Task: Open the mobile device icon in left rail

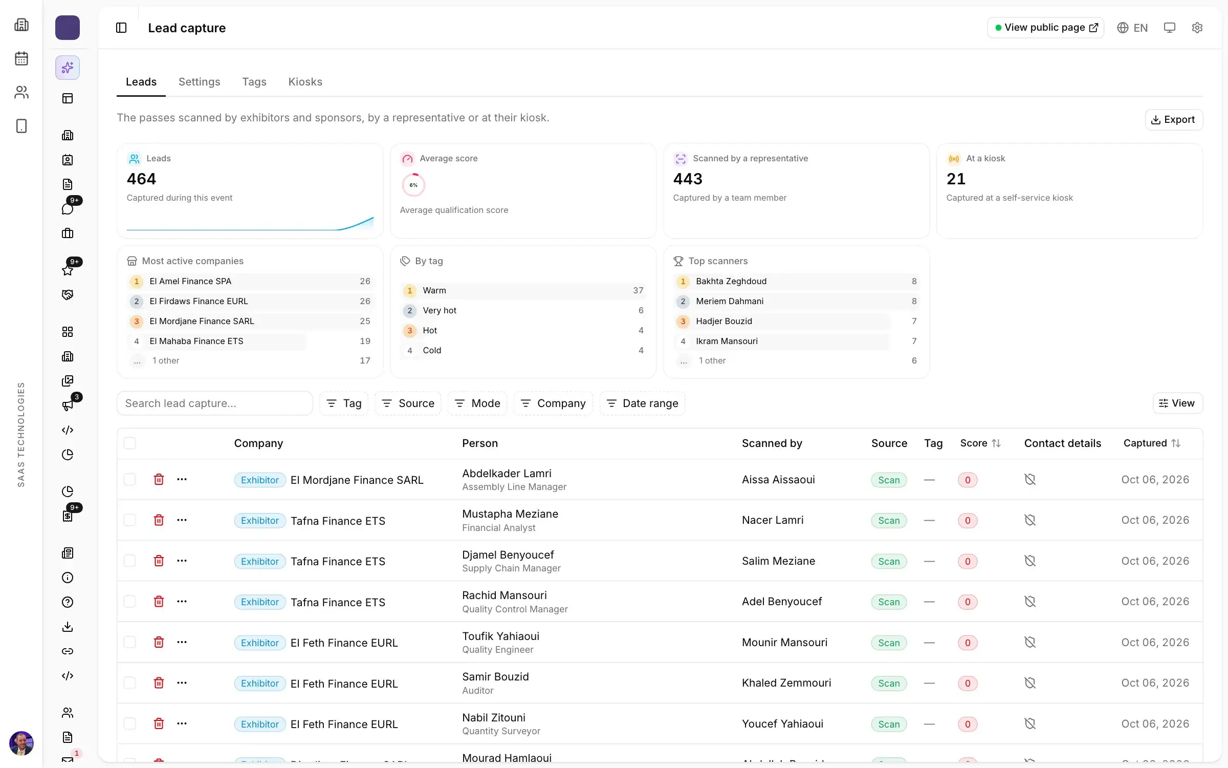Action: (21, 126)
